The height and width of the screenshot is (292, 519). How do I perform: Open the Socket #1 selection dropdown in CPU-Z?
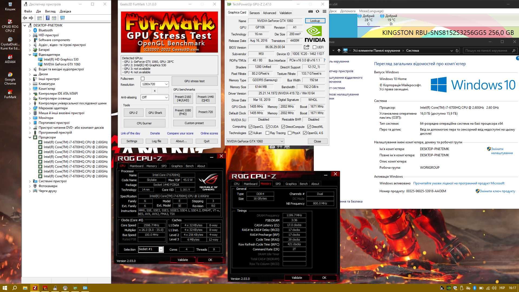point(151,249)
